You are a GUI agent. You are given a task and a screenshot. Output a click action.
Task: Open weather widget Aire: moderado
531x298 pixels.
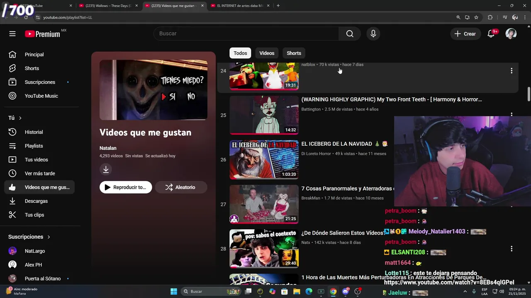pyautogui.click(x=22, y=291)
